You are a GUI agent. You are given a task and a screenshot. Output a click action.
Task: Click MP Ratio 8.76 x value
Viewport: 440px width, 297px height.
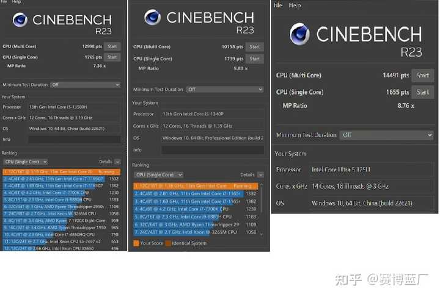coord(406,106)
